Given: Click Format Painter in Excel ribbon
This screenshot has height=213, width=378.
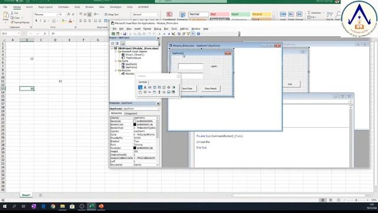Looking at the screenshot, I should [x=20, y=22].
